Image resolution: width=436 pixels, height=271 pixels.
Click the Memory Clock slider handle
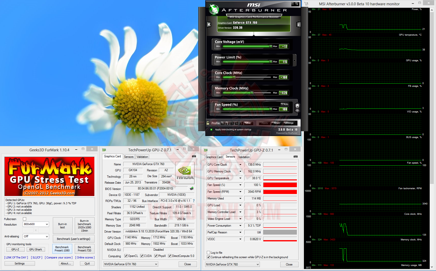[252, 93]
